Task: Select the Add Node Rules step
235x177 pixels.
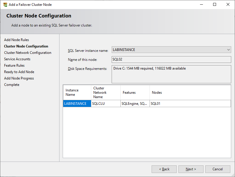Action: coord(17,40)
